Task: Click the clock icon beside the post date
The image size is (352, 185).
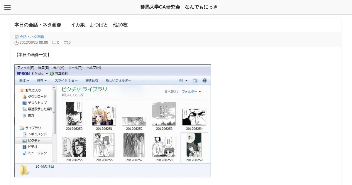Action: (16, 43)
